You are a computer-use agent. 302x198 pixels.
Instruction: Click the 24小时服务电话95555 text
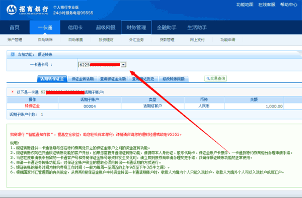[73, 13]
